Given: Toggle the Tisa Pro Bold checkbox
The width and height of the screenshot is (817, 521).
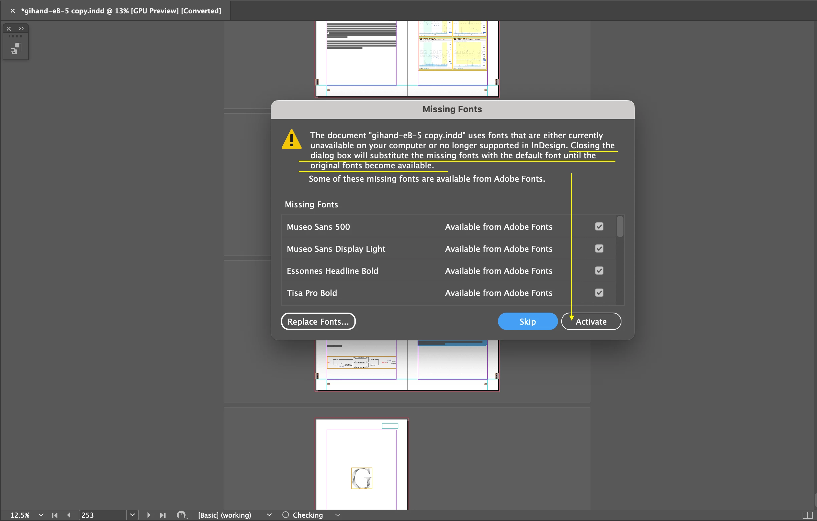Looking at the screenshot, I should pos(599,293).
